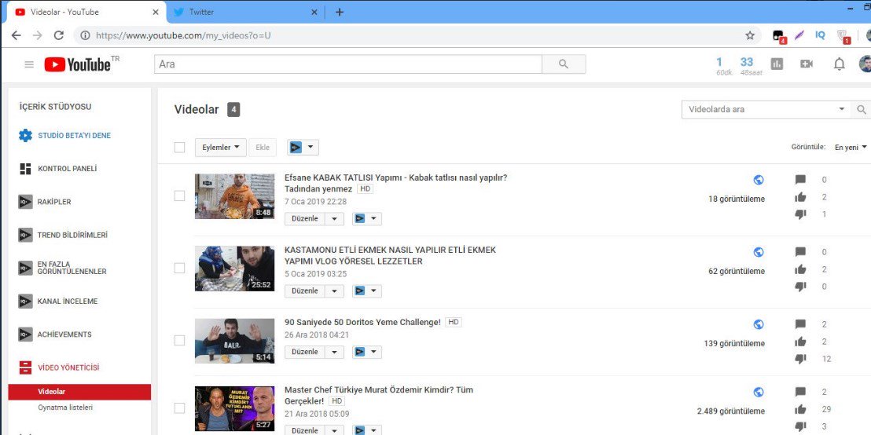
Task: Toggle the select-all videos checkbox
Action: [179, 147]
